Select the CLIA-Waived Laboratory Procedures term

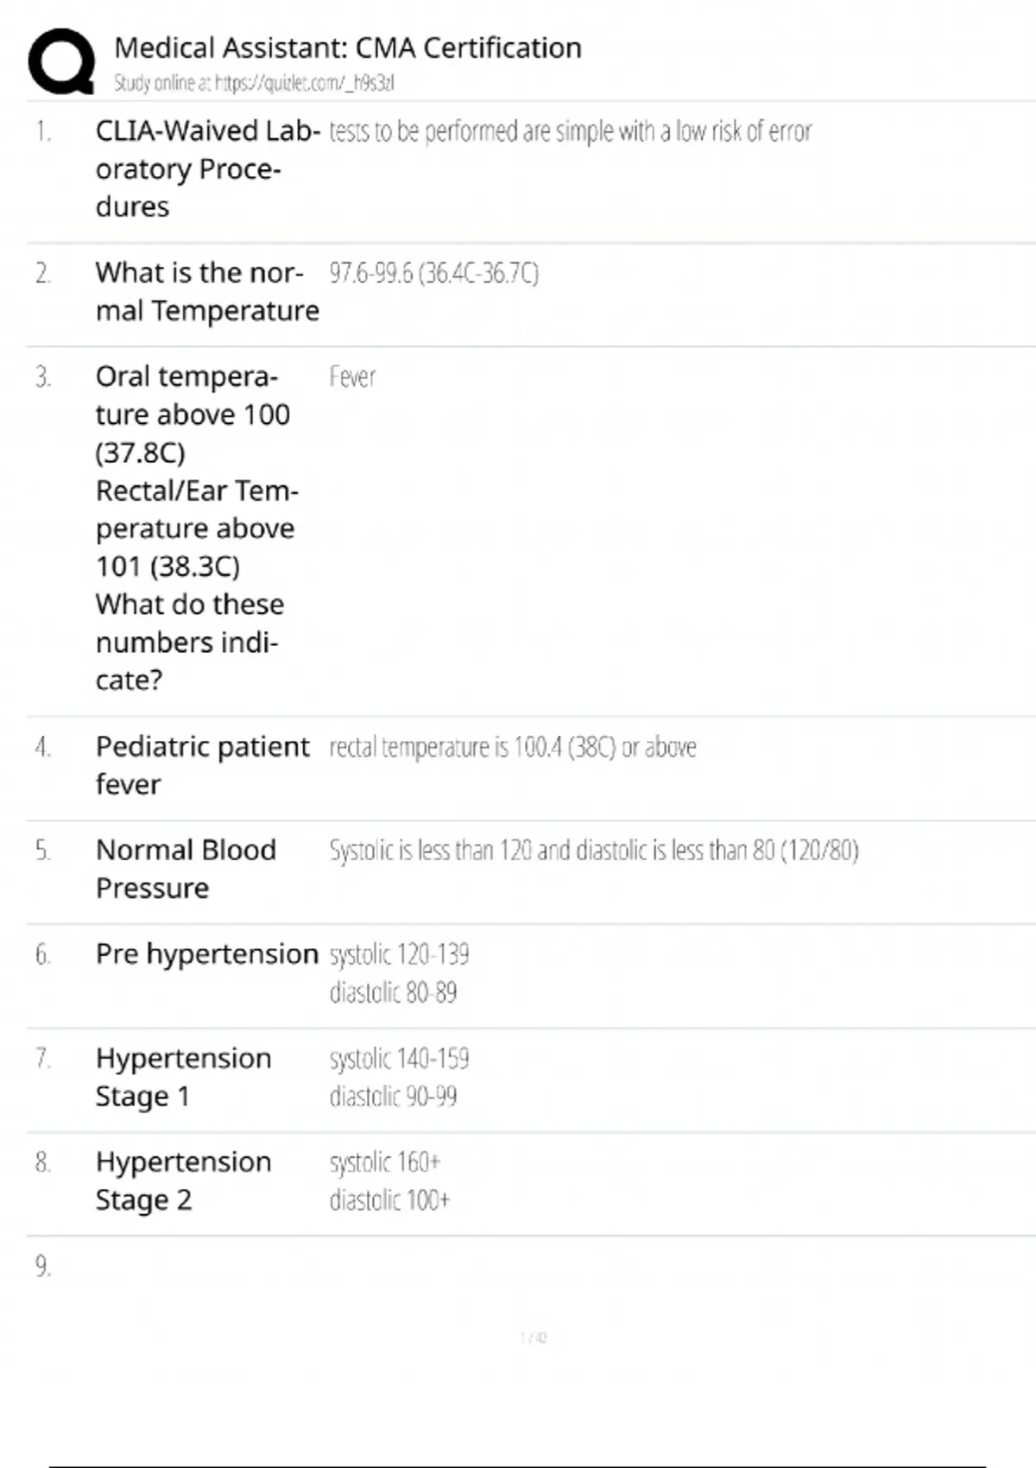[207, 168]
